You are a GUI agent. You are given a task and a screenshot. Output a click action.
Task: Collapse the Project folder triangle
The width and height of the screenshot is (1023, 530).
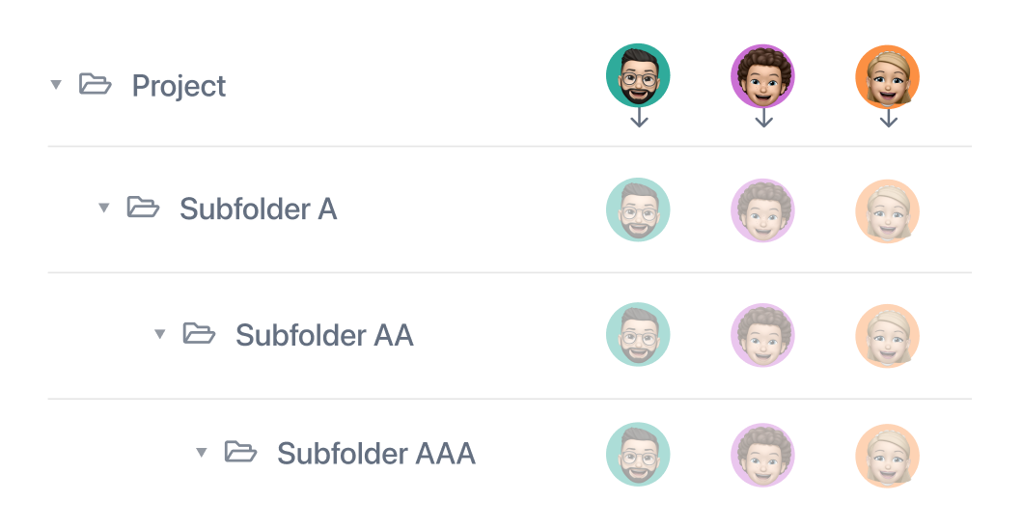(56, 84)
